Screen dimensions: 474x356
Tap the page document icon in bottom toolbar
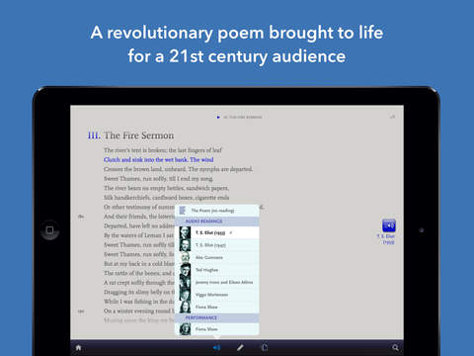click(x=265, y=347)
